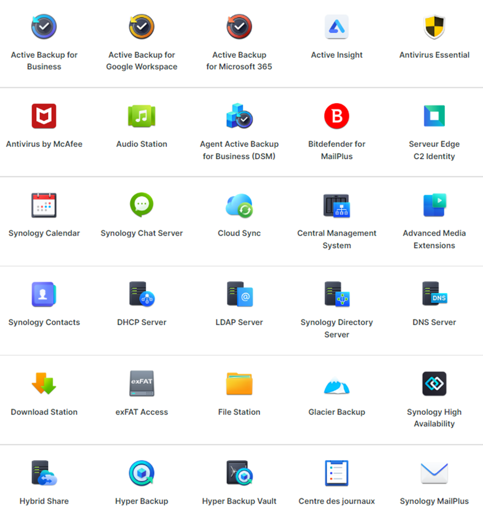This screenshot has height=511, width=483.
Task: Select the "Audio Station" text
Action: tap(142, 144)
